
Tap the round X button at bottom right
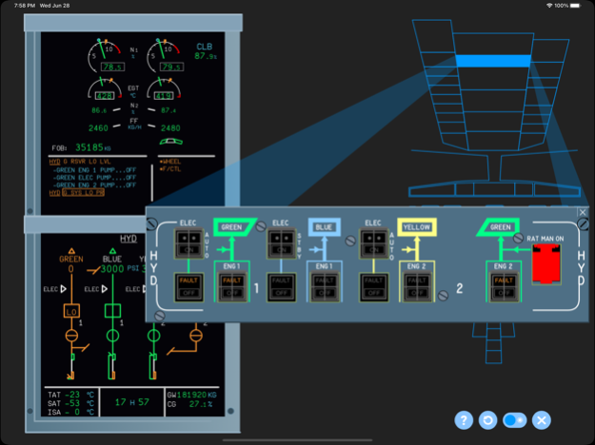click(x=542, y=420)
